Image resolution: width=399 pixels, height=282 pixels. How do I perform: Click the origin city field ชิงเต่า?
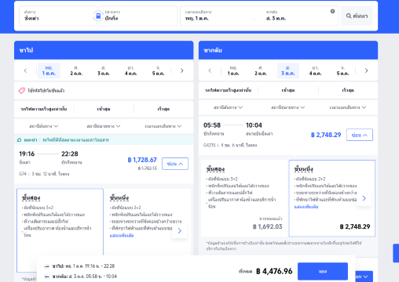(x=58, y=16)
